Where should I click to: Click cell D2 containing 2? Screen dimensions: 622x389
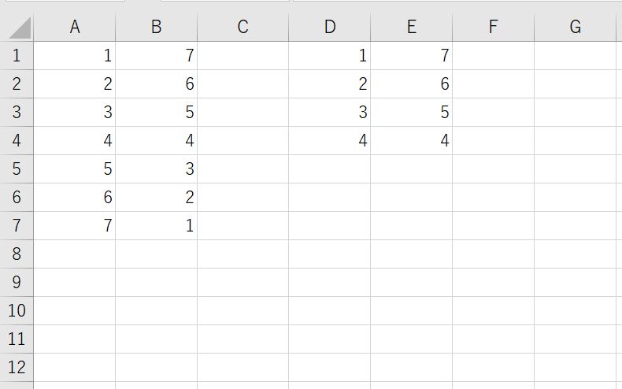330,83
